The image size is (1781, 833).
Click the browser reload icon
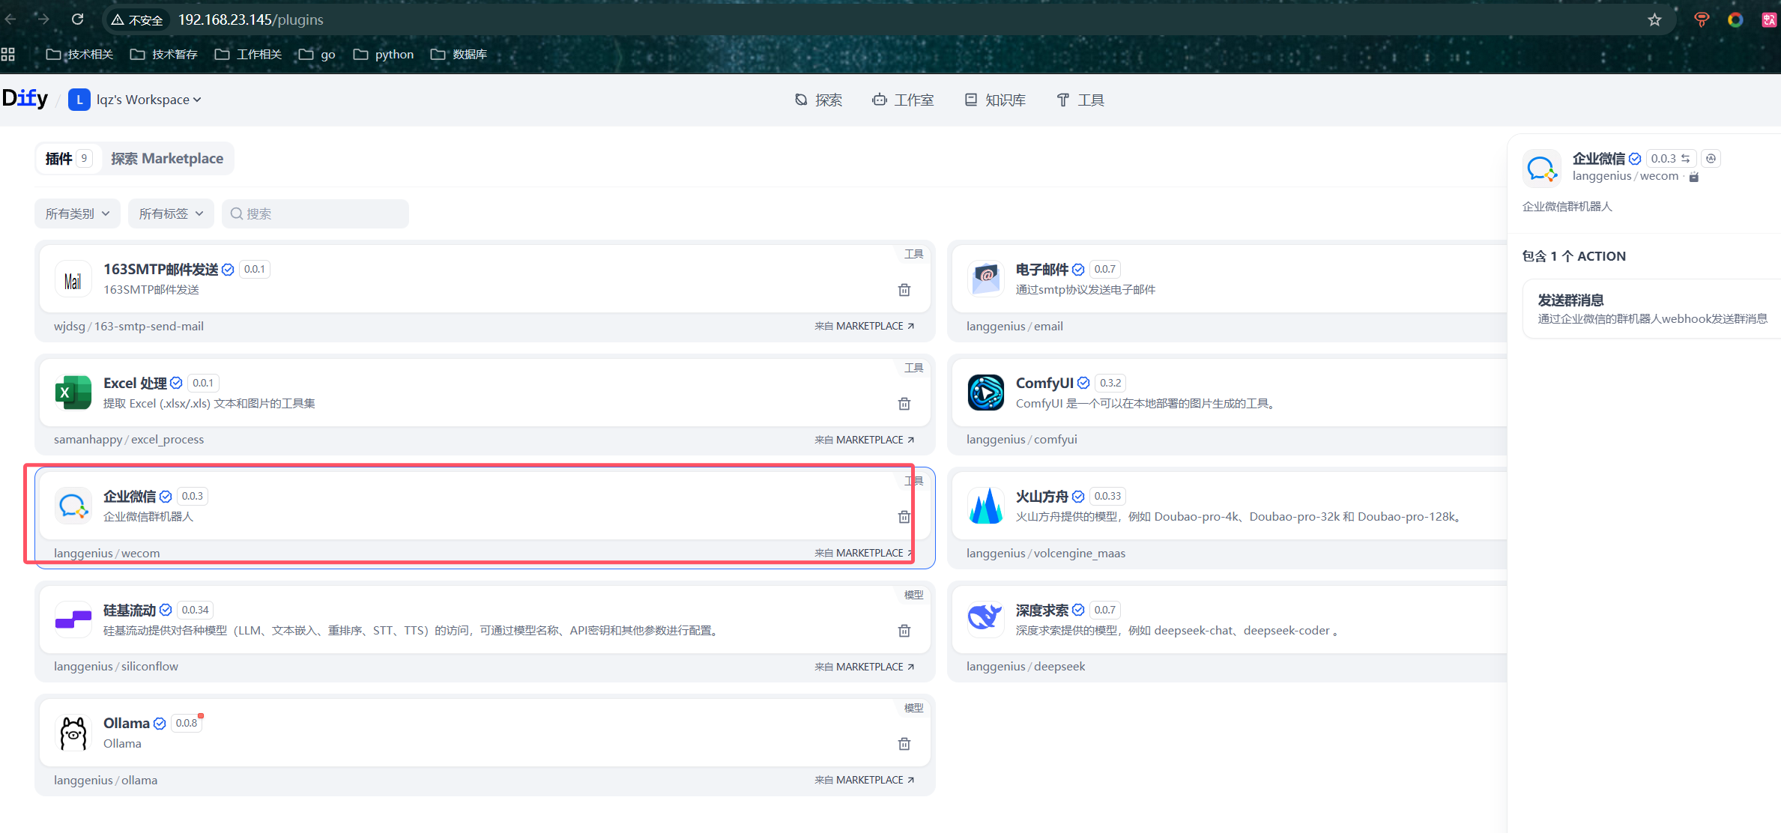(77, 19)
